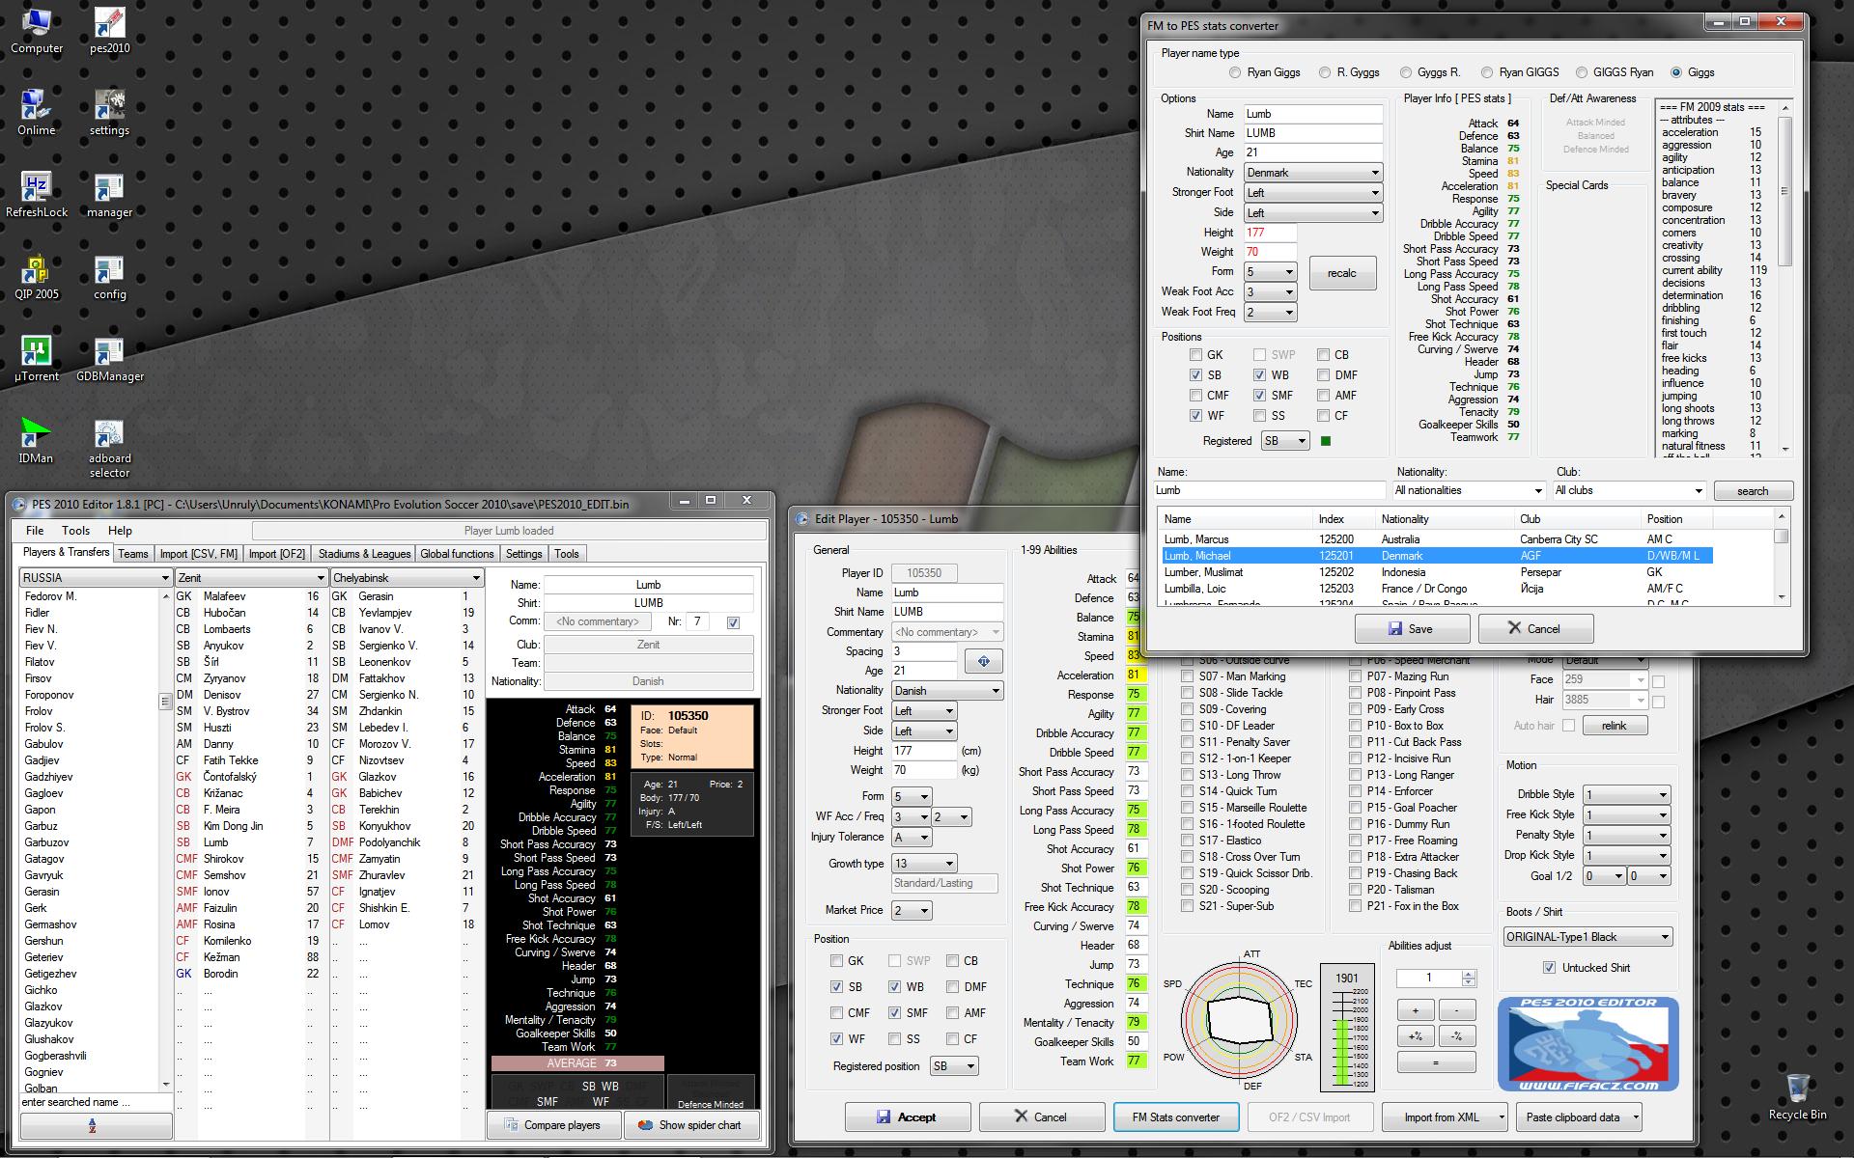Click Save in the FM to PES converter
The height and width of the screenshot is (1158, 1854).
(1412, 628)
